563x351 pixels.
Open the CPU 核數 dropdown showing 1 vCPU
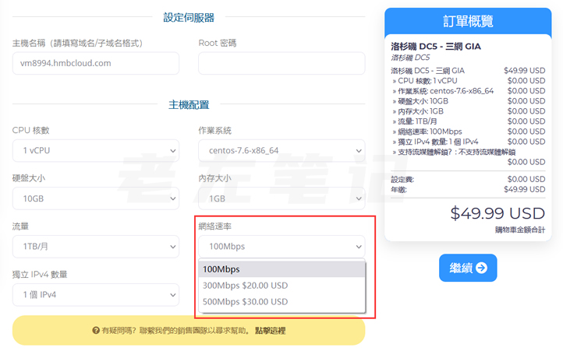point(95,150)
